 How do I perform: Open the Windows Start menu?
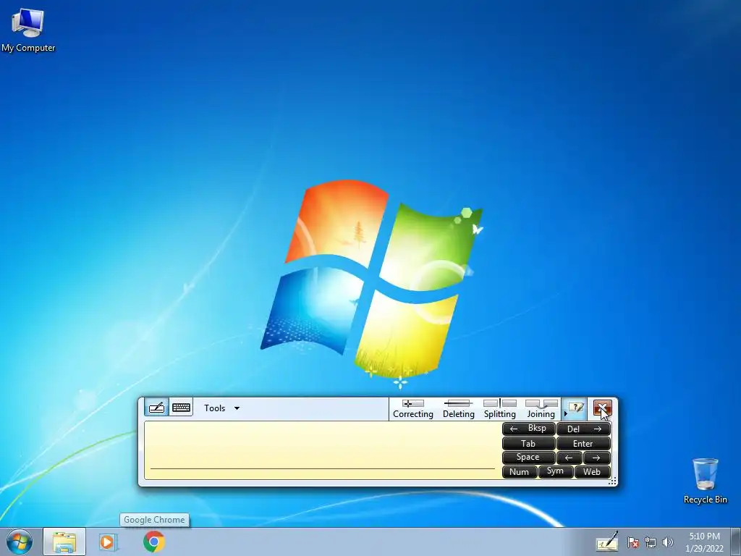[x=20, y=542]
